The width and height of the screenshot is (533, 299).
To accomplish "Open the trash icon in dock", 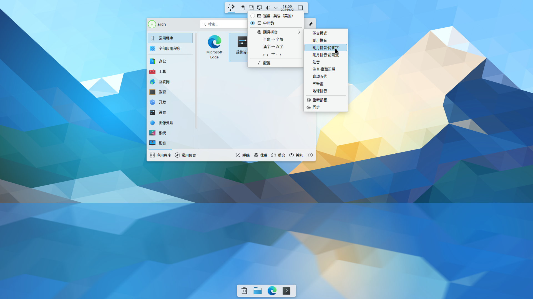I will click(x=244, y=291).
